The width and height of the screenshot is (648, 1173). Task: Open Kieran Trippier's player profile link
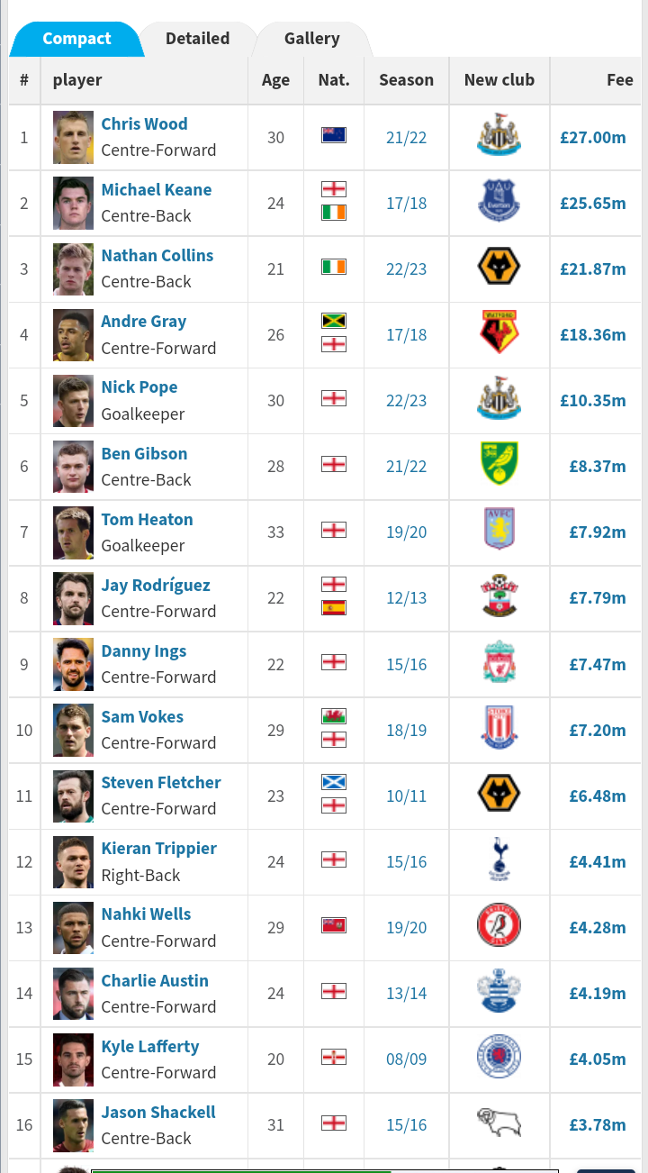pyautogui.click(x=158, y=849)
